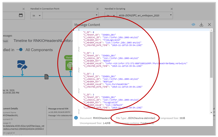
Task: Download the message content
Action: pyautogui.click(x=201, y=25)
